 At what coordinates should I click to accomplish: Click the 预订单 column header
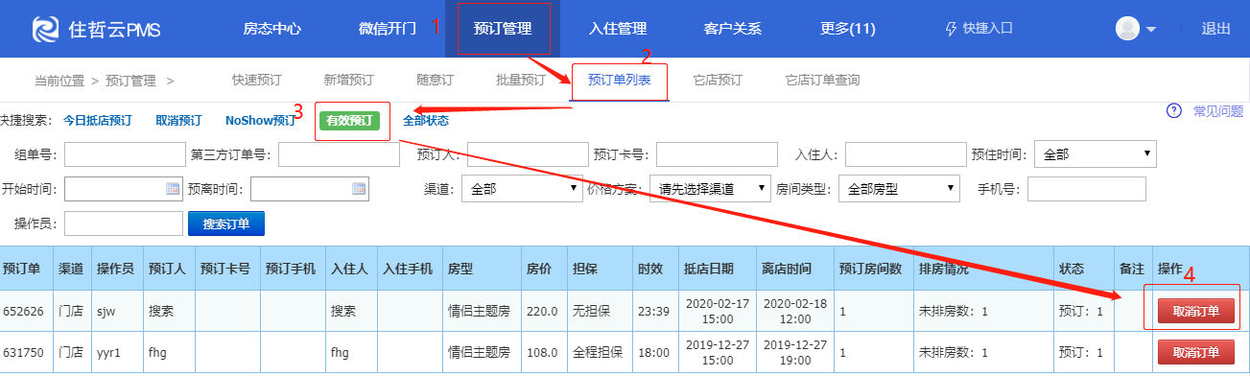tap(21, 269)
